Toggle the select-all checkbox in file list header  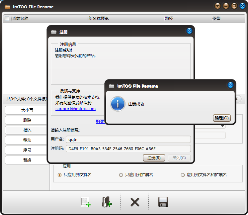[x=7, y=19]
